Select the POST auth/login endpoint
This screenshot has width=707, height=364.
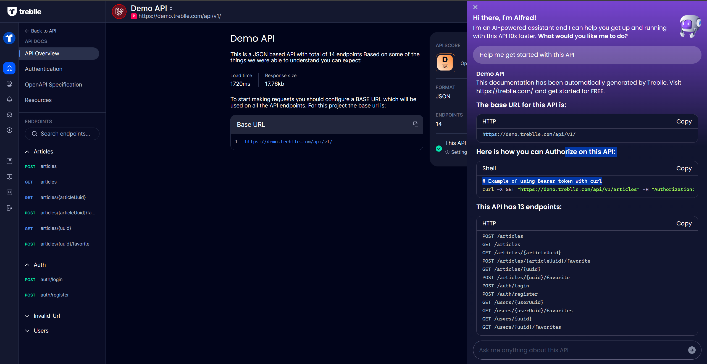click(x=51, y=279)
